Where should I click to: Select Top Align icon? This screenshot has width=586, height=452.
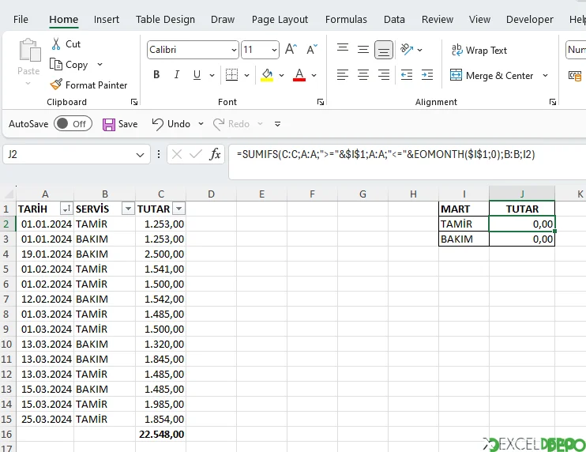coord(342,49)
